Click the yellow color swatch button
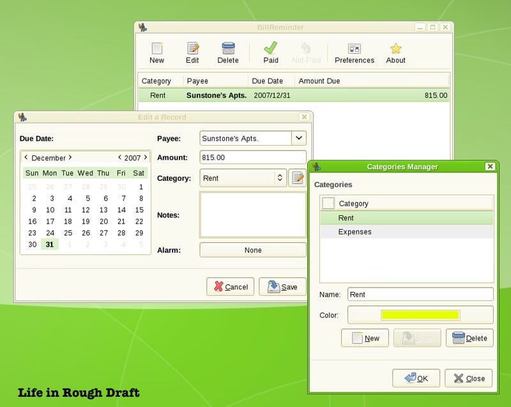511x407 pixels. (420, 315)
